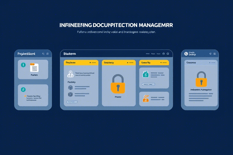Click the second teal circle badge in left panel
This screenshot has height=155, width=233.
(23, 90)
